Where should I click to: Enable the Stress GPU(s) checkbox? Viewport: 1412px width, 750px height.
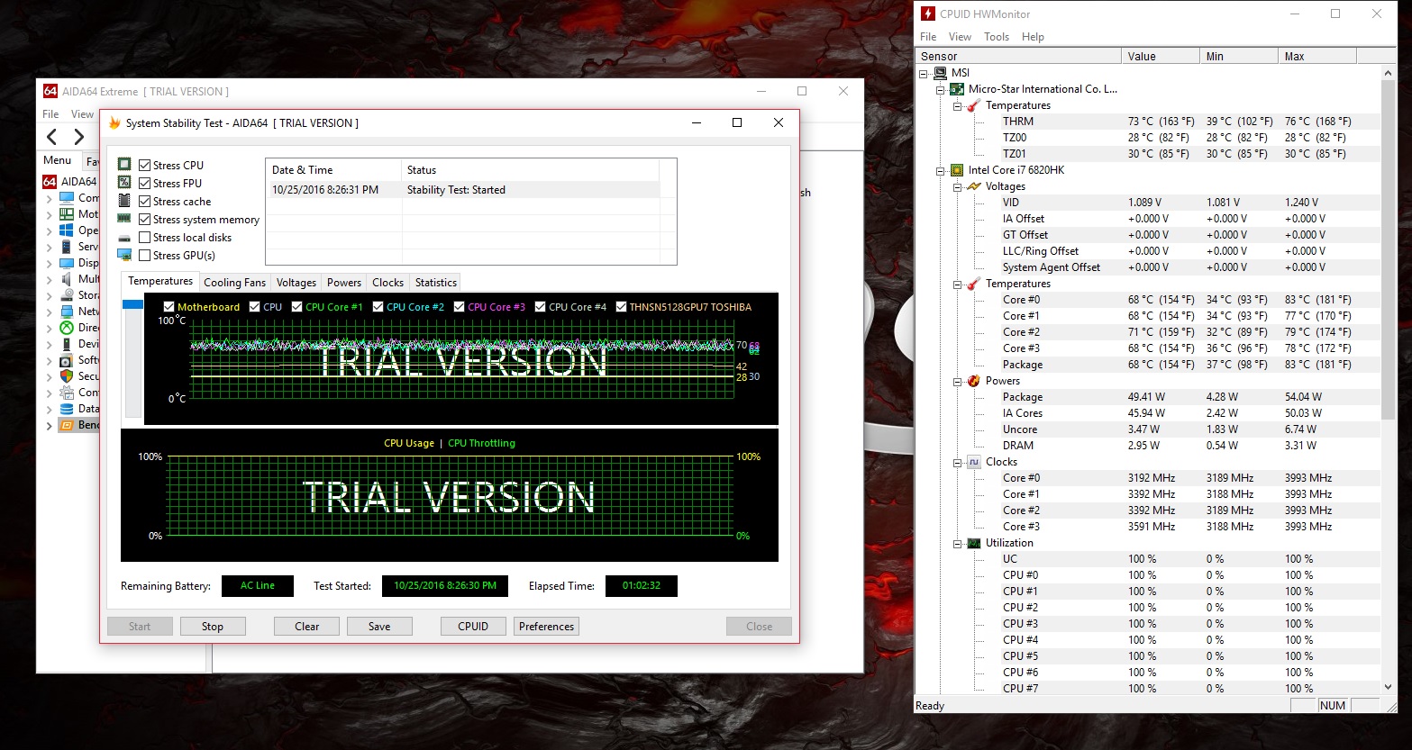click(144, 255)
